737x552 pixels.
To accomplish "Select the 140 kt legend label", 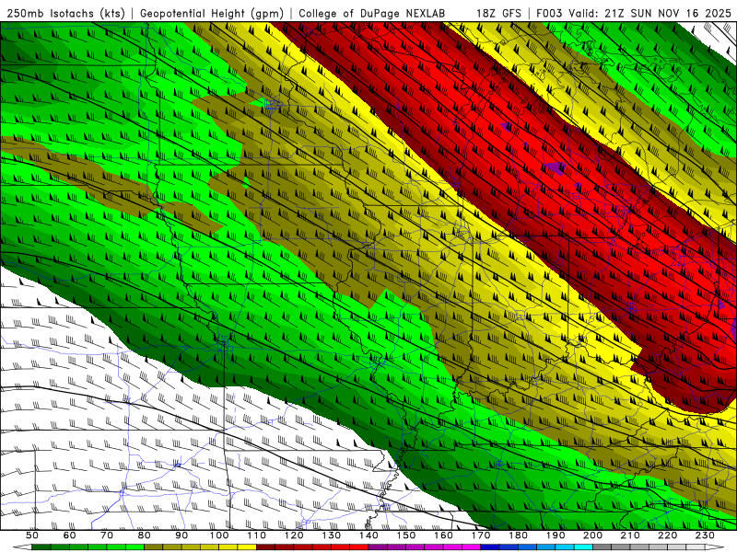I will point(368,535).
